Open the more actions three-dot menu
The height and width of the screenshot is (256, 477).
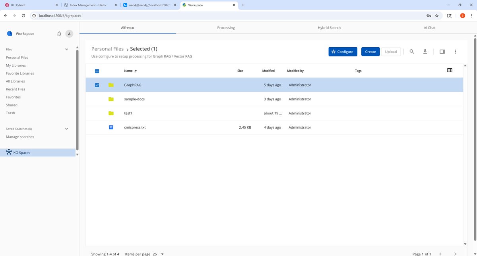[x=456, y=51]
